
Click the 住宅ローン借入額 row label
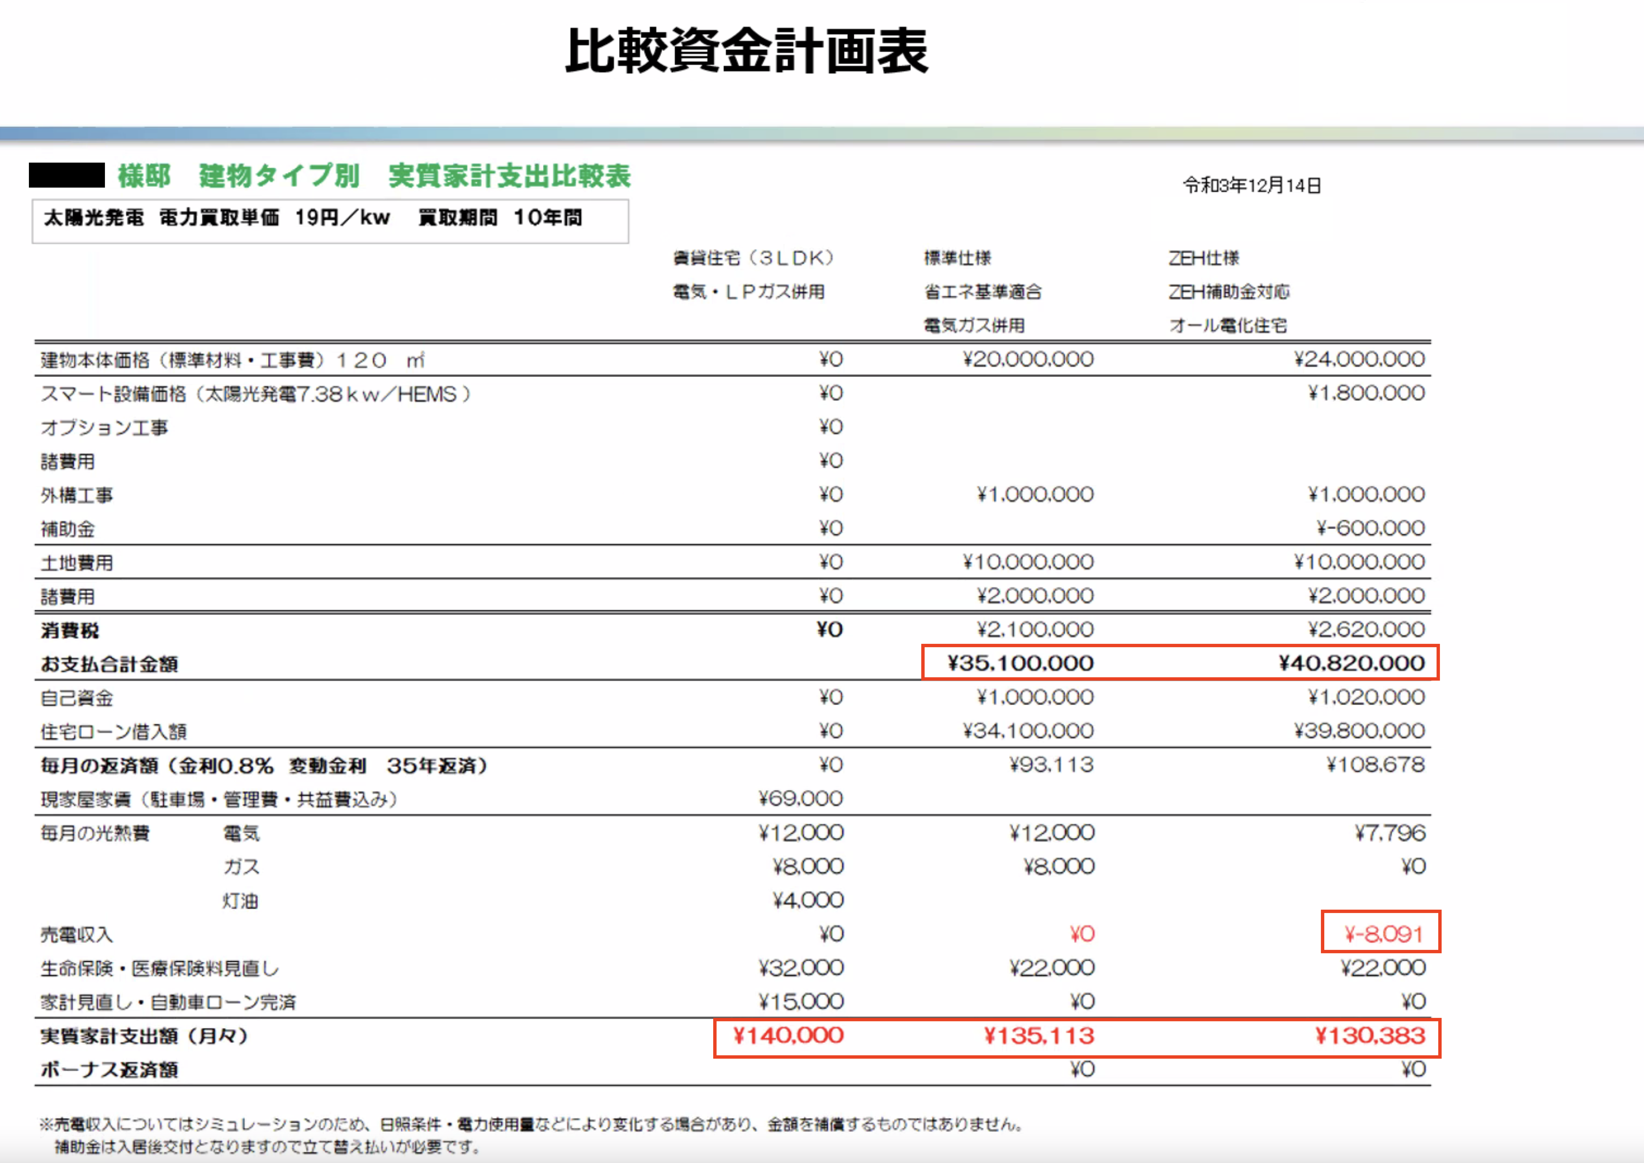tap(113, 732)
